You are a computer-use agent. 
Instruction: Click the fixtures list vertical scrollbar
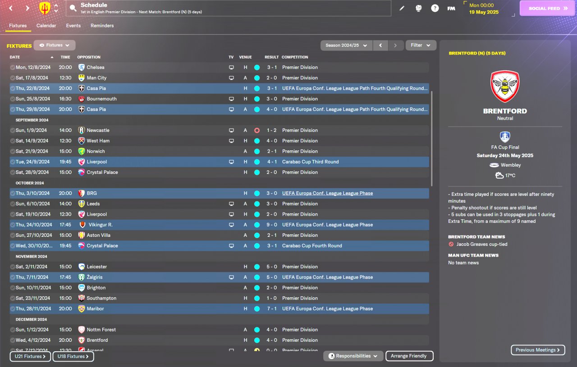(432, 138)
